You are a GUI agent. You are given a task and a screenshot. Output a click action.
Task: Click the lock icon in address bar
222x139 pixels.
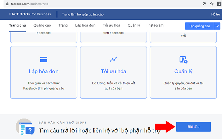pos(7,4)
